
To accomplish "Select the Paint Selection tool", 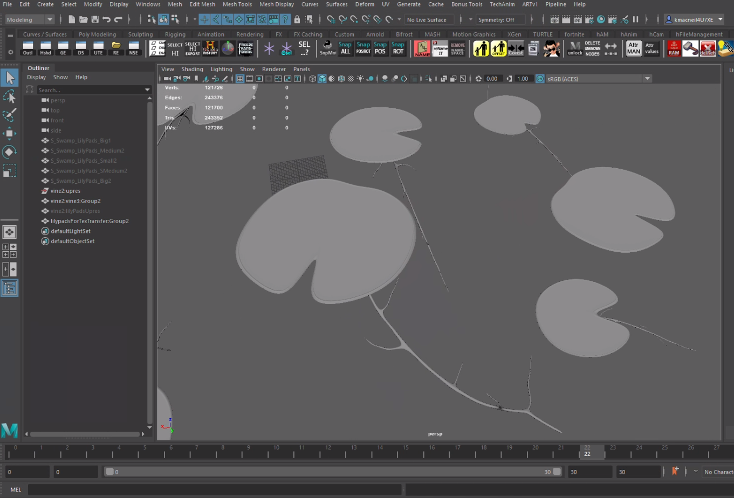I will point(9,115).
